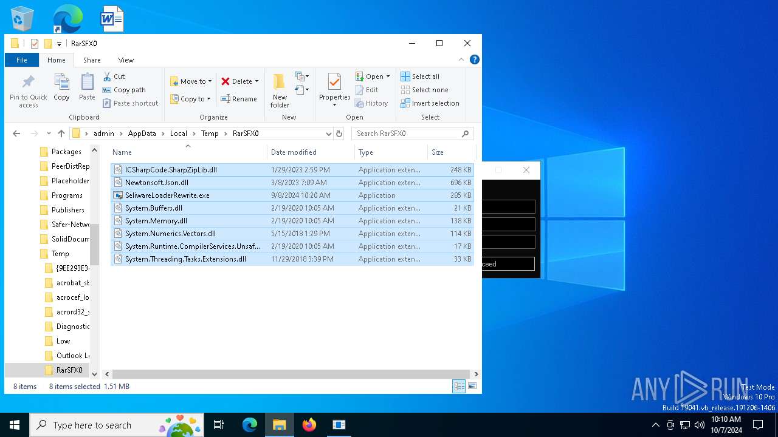Delete selected items with red X
778x437 pixels.
coord(236,81)
